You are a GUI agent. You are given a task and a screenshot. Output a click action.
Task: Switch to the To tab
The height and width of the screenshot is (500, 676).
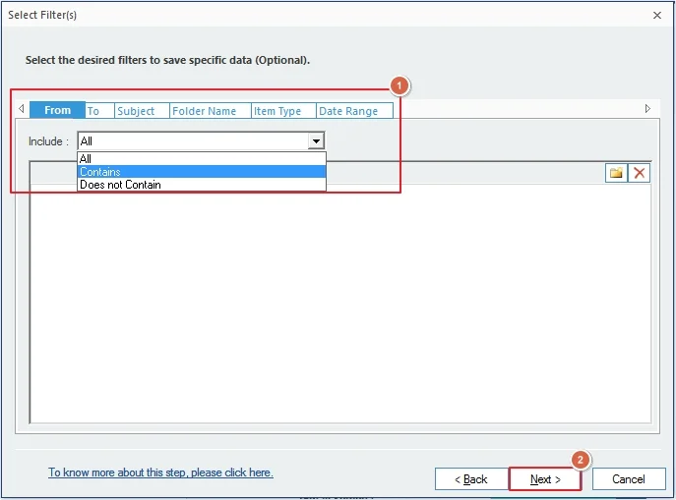tap(99, 111)
